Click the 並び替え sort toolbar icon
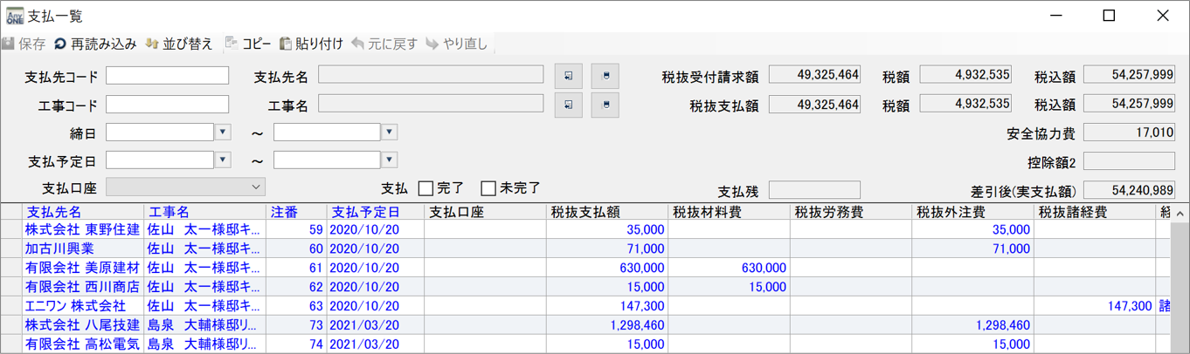The width and height of the screenshot is (1190, 354). coord(152,44)
